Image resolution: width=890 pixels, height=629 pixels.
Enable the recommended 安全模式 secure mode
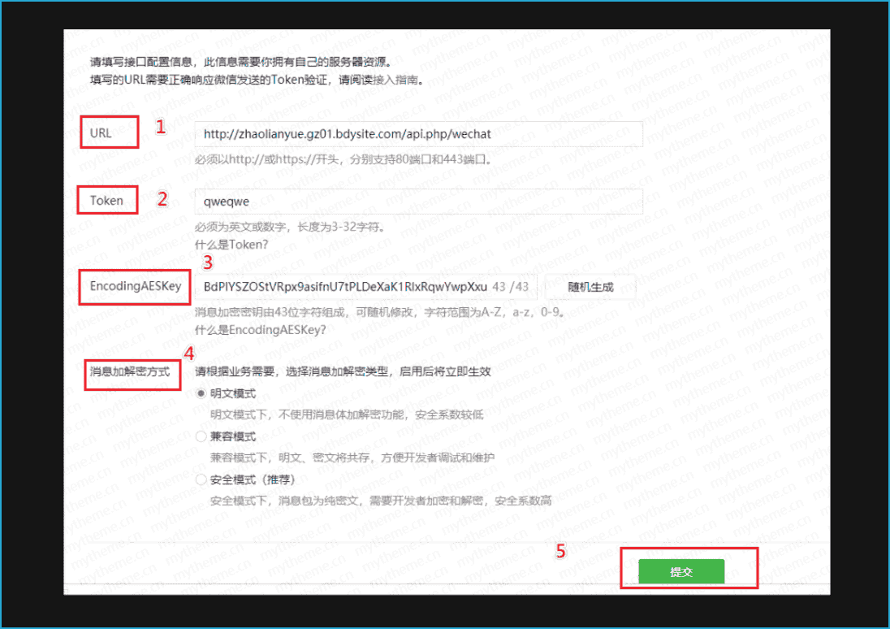tap(201, 479)
